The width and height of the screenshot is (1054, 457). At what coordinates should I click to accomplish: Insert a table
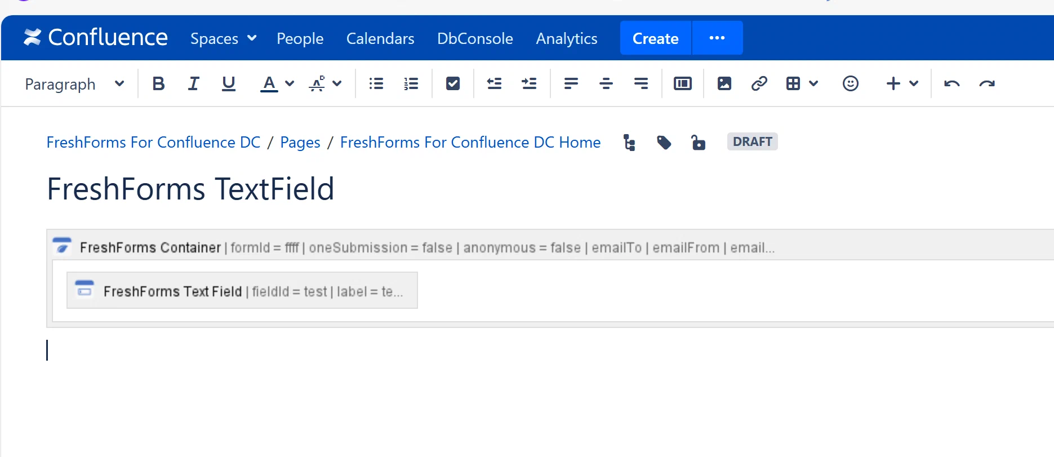(793, 84)
